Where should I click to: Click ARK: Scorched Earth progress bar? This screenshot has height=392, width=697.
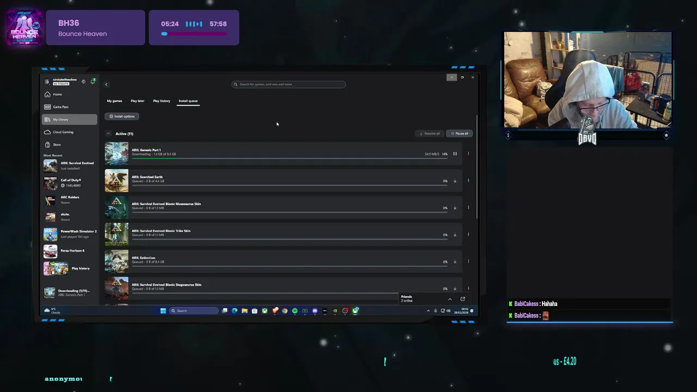[x=289, y=185]
